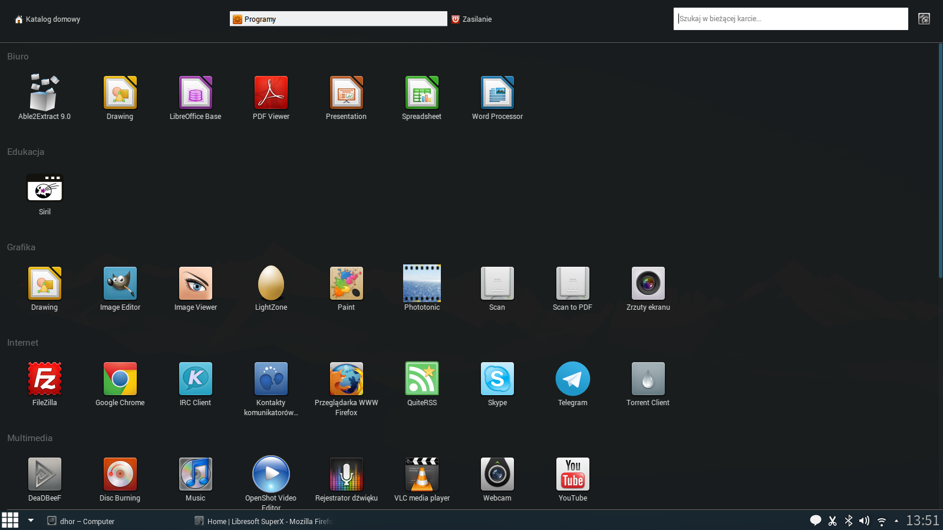Start the IRC Client
Image resolution: width=943 pixels, height=530 pixels.
pos(195,384)
